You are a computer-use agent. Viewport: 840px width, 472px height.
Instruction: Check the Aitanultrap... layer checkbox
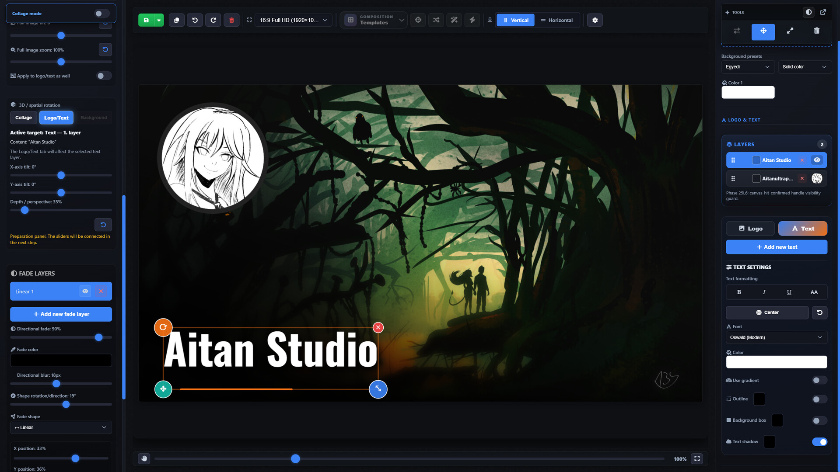pos(756,179)
